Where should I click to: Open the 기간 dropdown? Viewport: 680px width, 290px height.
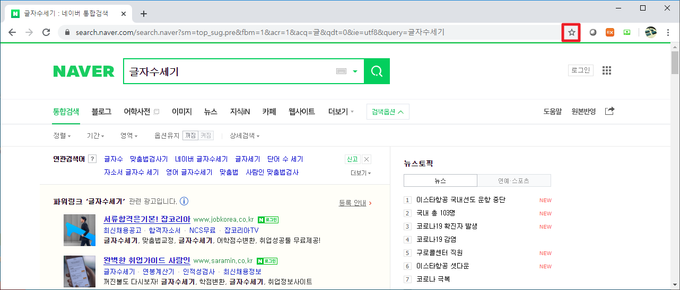click(x=95, y=136)
